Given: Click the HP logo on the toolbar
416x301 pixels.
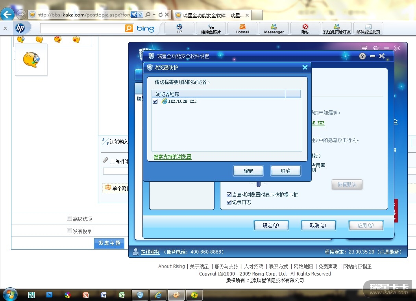Looking at the screenshot, I should (20, 28).
